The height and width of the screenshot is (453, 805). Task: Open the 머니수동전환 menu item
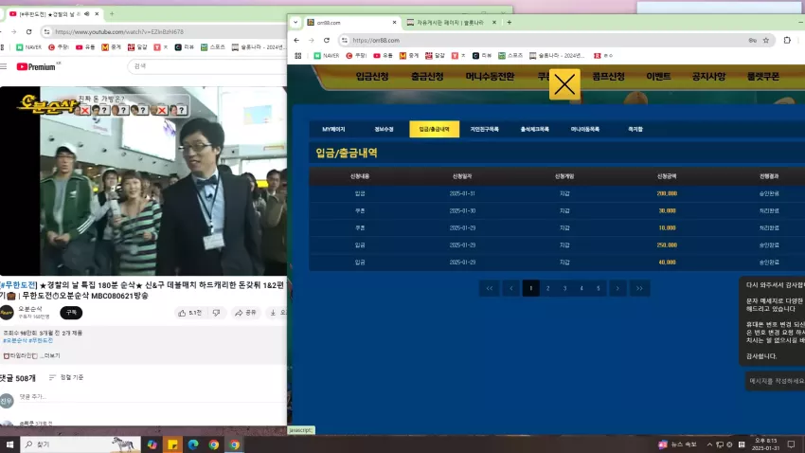tap(490, 77)
